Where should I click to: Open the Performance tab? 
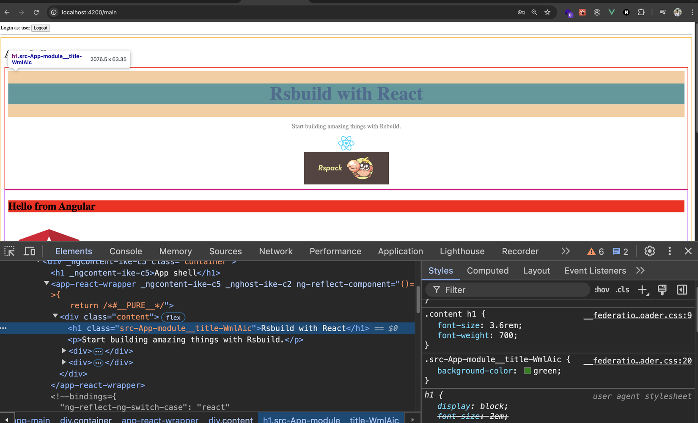(335, 251)
